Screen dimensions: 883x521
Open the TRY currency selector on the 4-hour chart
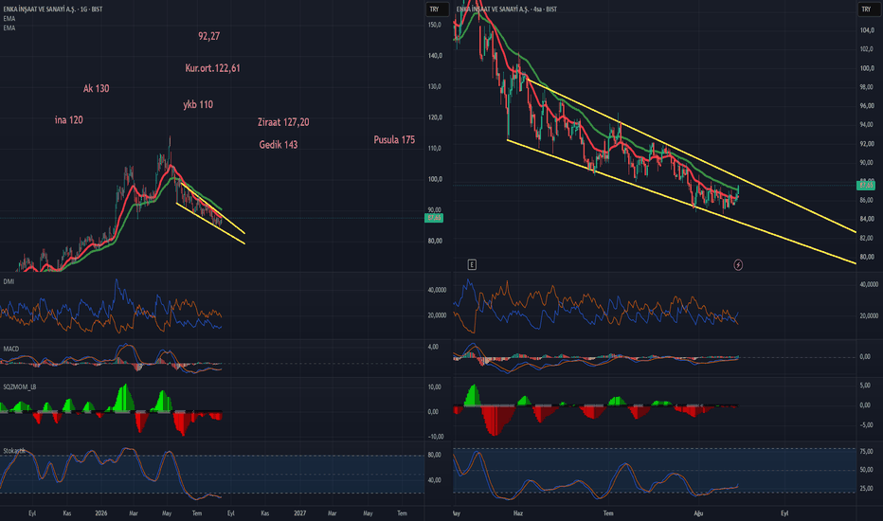tap(869, 9)
